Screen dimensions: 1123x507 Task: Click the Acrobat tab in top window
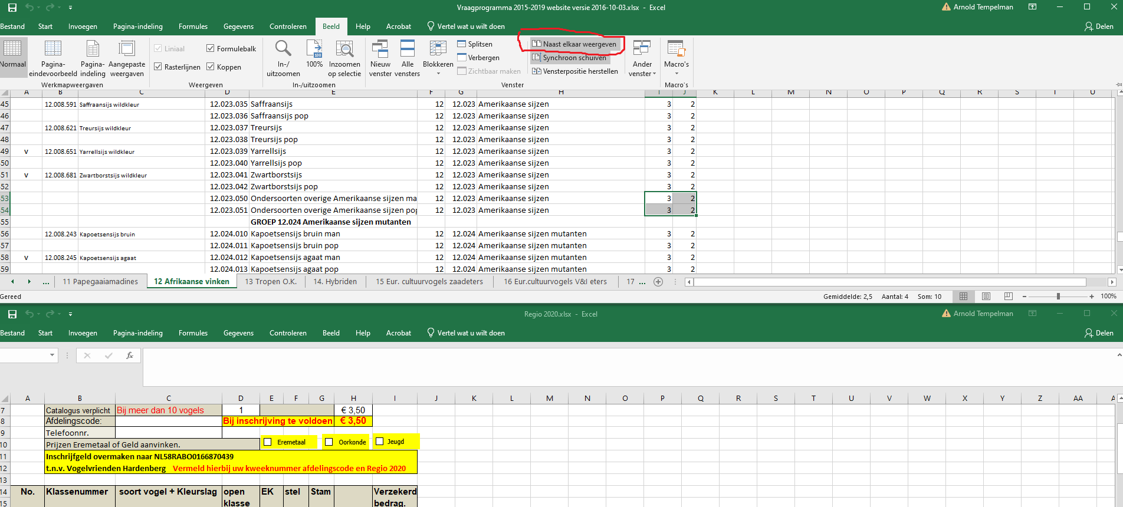pos(399,27)
